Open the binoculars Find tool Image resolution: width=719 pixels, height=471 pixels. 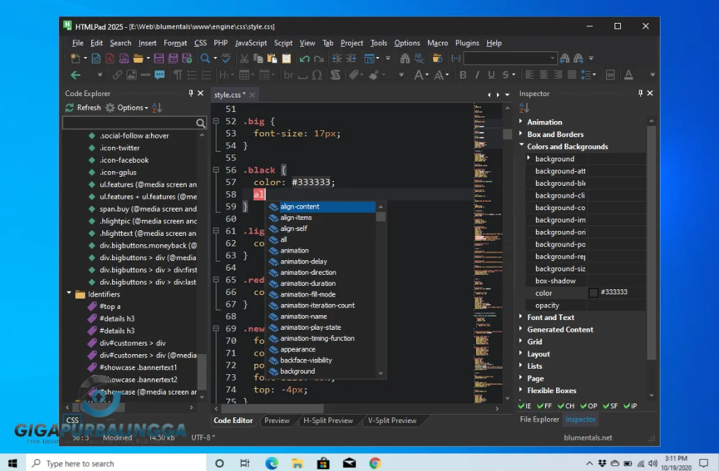[404, 58]
